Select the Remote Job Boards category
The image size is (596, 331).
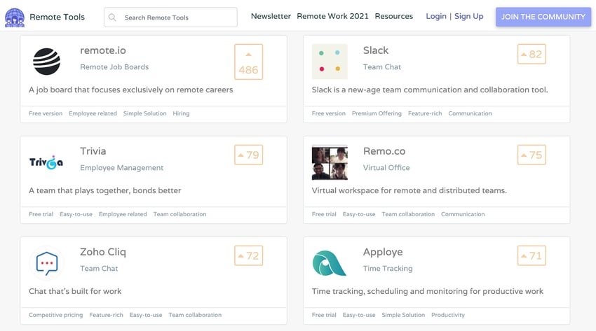[x=114, y=66]
